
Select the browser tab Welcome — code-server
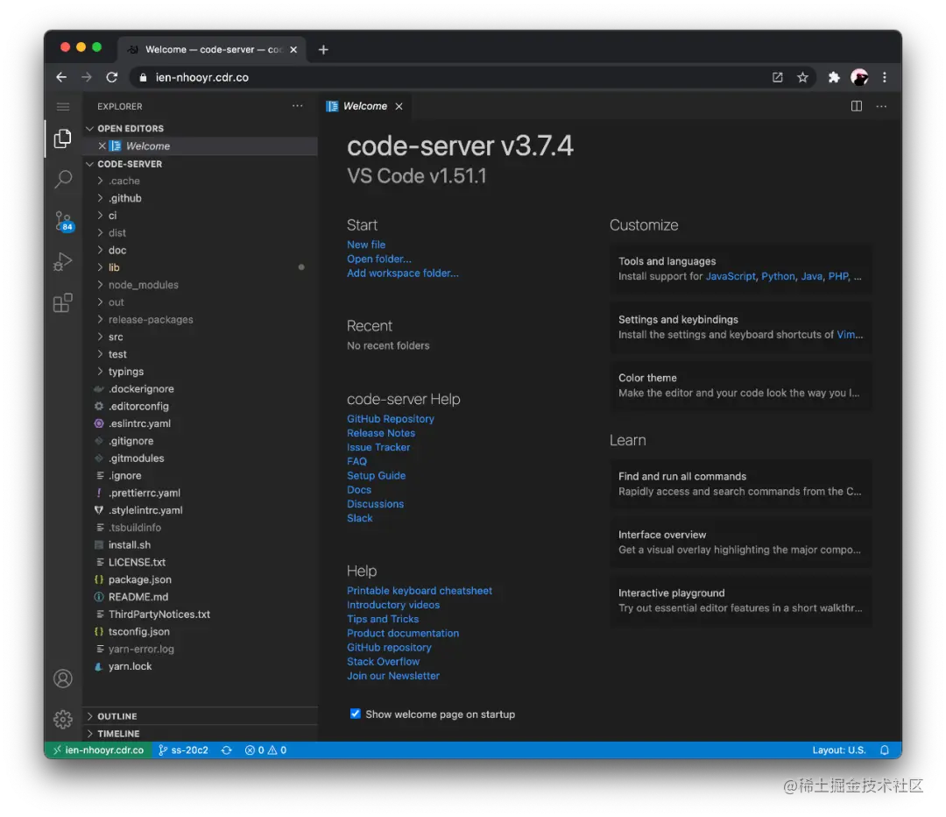[212, 49]
